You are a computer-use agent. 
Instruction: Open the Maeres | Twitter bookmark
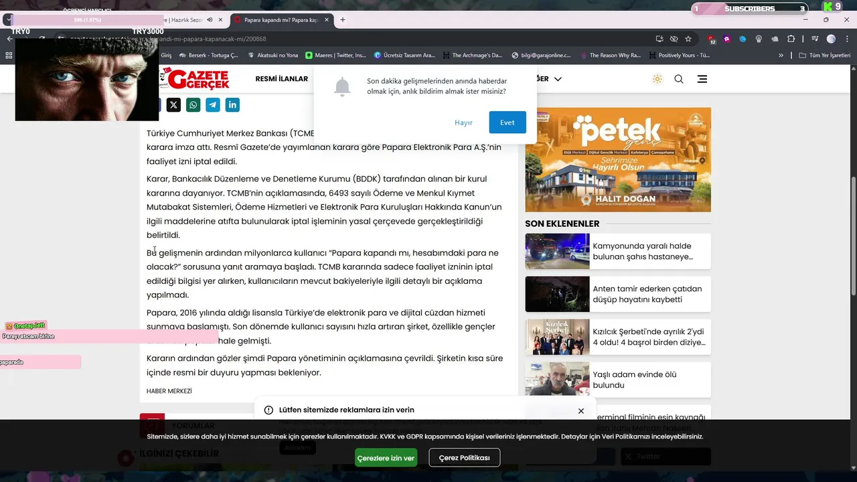pos(336,56)
